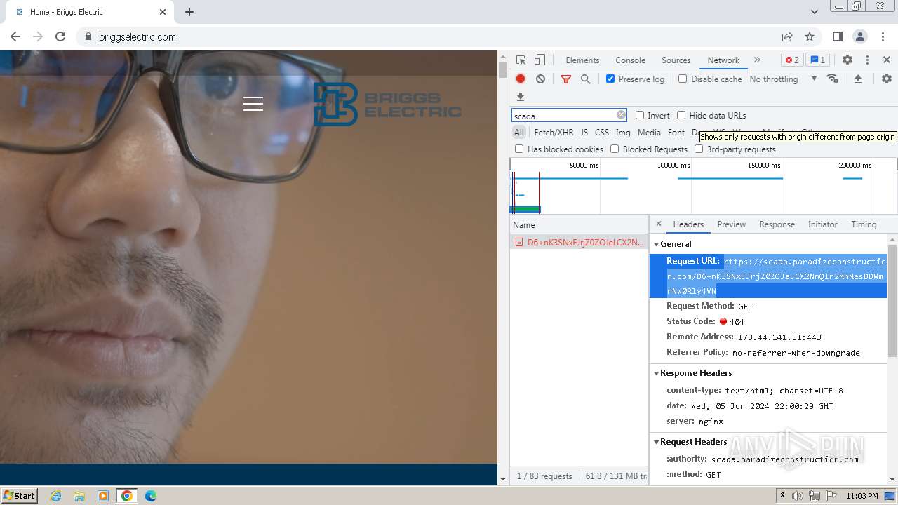This screenshot has height=505, width=898.
Task: Open network conditions wifi icon
Action: coord(833,79)
